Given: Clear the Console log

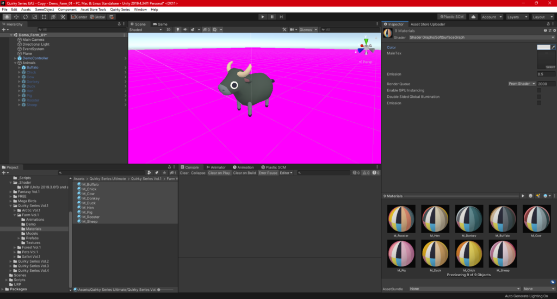Looking at the screenshot, I should click(x=184, y=173).
